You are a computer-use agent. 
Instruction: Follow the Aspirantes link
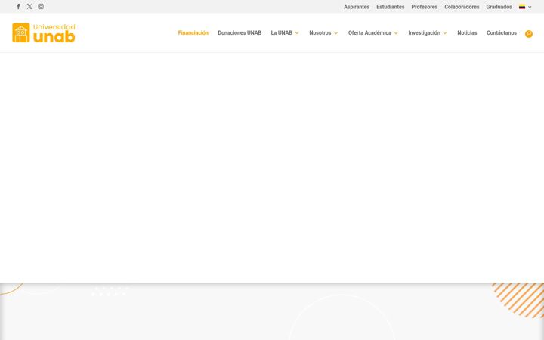point(357,7)
